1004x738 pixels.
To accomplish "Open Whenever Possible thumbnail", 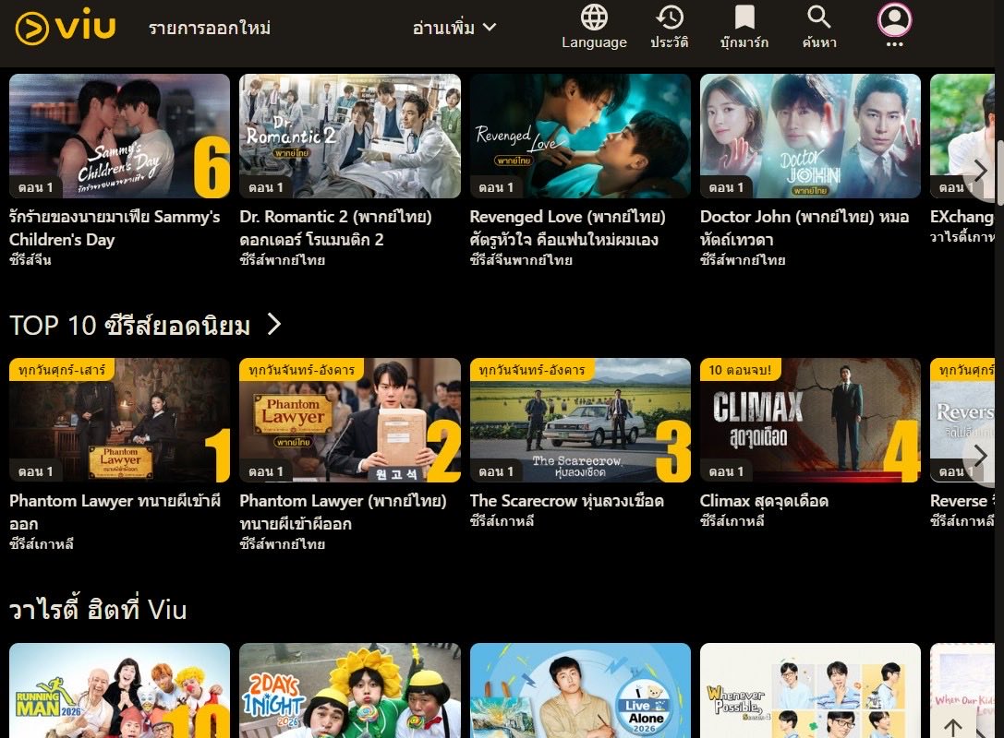I will click(810, 691).
